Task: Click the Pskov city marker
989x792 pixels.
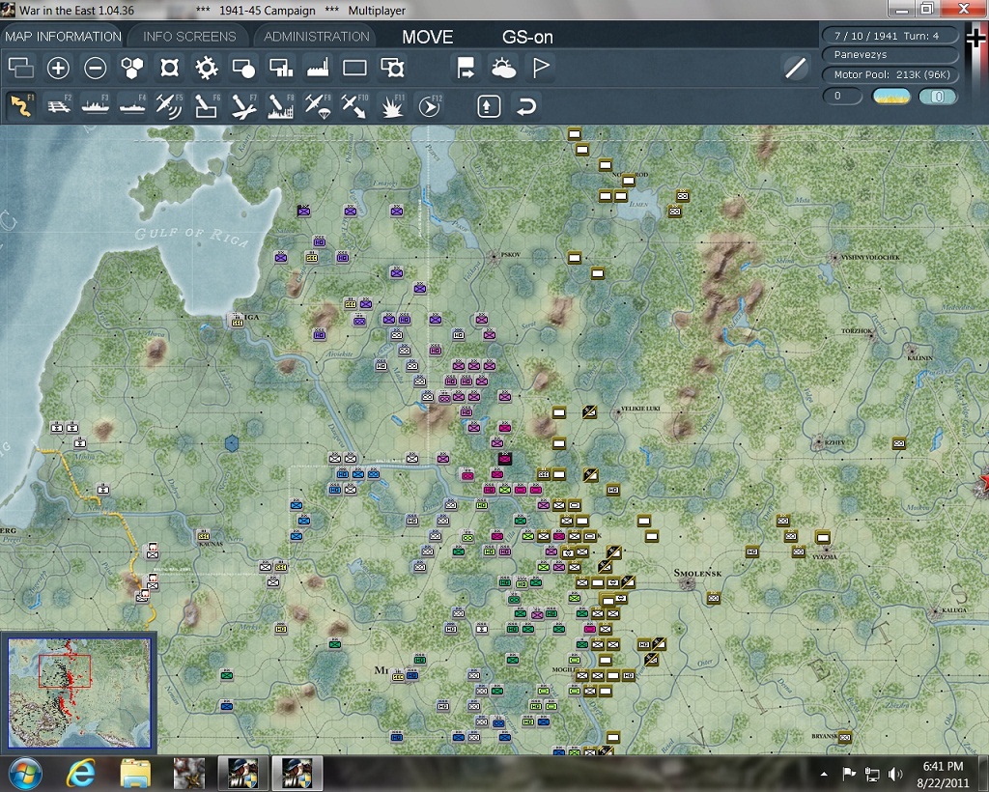Action: coord(494,257)
